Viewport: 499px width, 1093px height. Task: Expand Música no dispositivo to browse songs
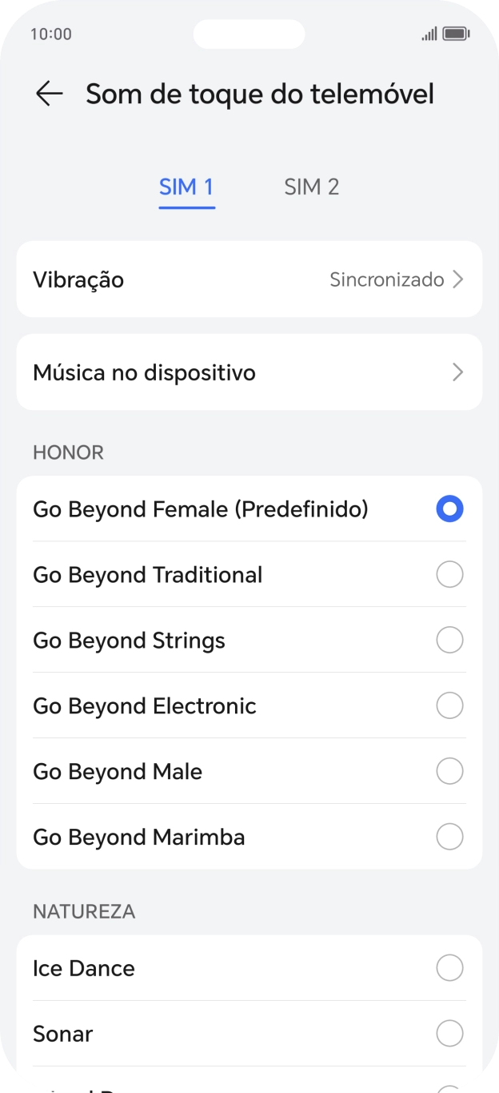tap(249, 372)
